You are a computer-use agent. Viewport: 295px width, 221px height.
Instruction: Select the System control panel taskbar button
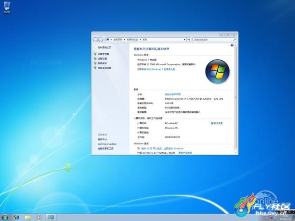pos(51,218)
